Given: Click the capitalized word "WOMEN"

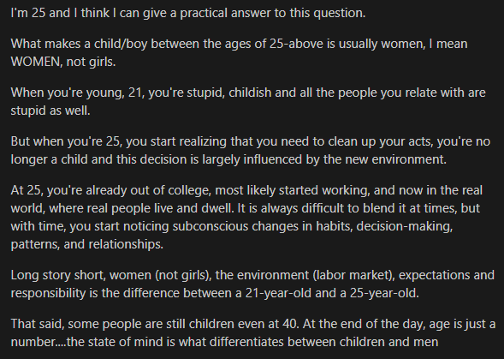Looking at the screenshot, I should (x=37, y=62).
